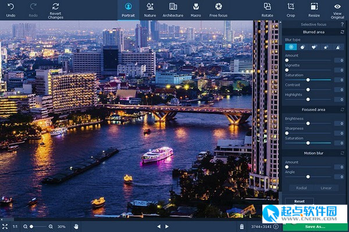349x232 pixels.
Task: Click the Undo button
Action: point(10,10)
